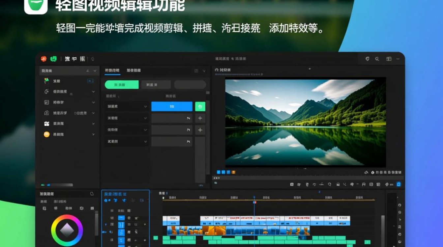Viewport: 443px width, 247px height.
Task: Click the magnifier icon in the preview toolbar
Action: [x=329, y=184]
